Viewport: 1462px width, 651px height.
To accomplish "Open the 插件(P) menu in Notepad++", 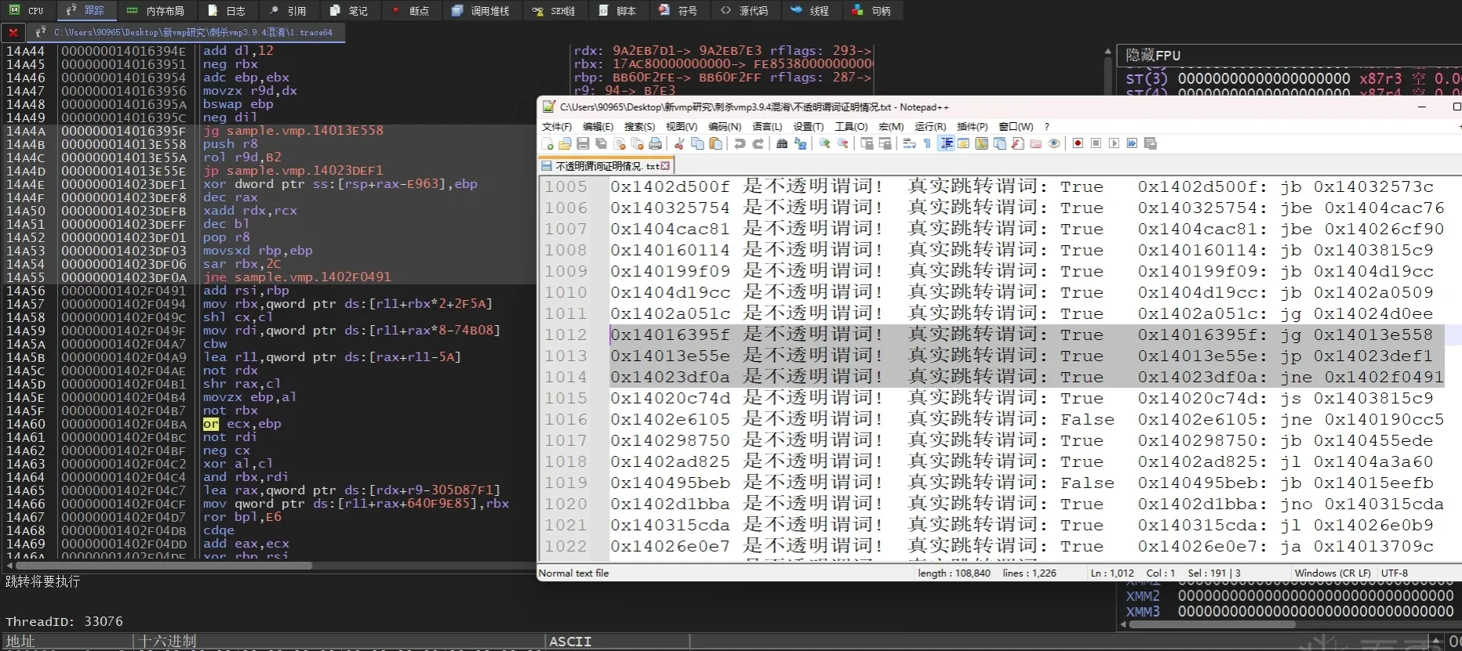I will tap(973, 126).
